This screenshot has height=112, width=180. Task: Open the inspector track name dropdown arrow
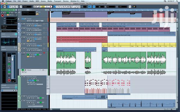pyautogui.click(x=14, y=10)
